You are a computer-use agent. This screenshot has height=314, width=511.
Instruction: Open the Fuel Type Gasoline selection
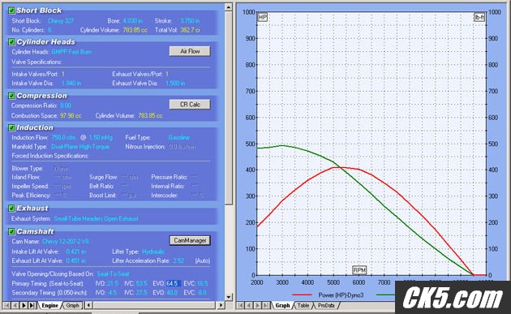click(x=178, y=138)
